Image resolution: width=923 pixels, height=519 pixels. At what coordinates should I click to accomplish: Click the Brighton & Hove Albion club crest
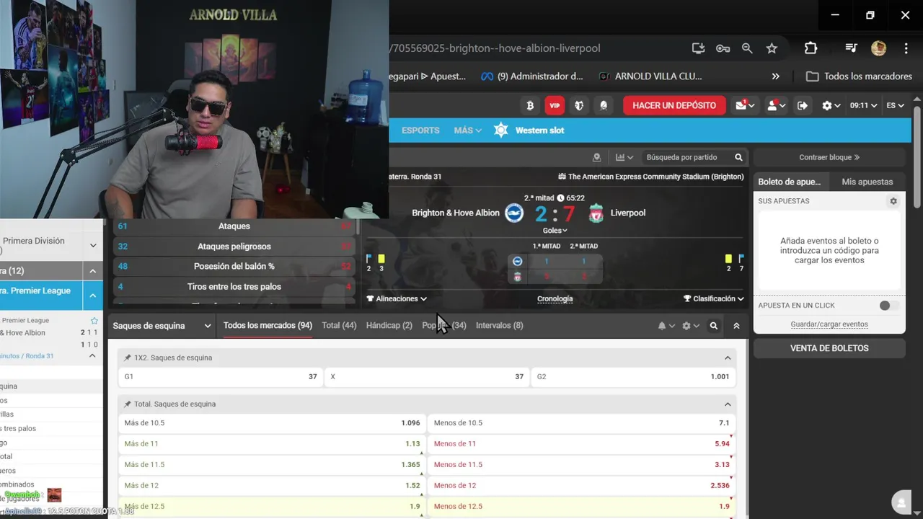514,213
